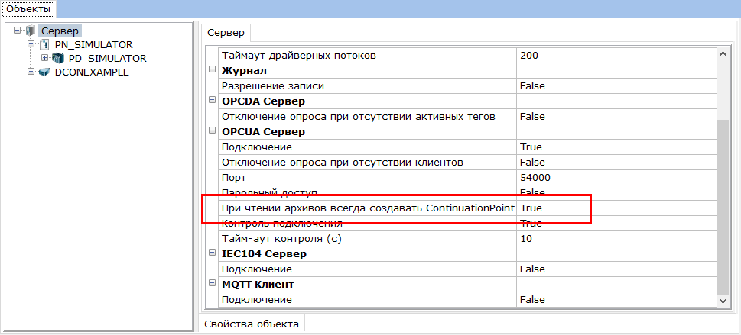The width and height of the screenshot is (741, 335).
Task: Click the PD_SIMULATOR device icon
Action: pyautogui.click(x=58, y=59)
